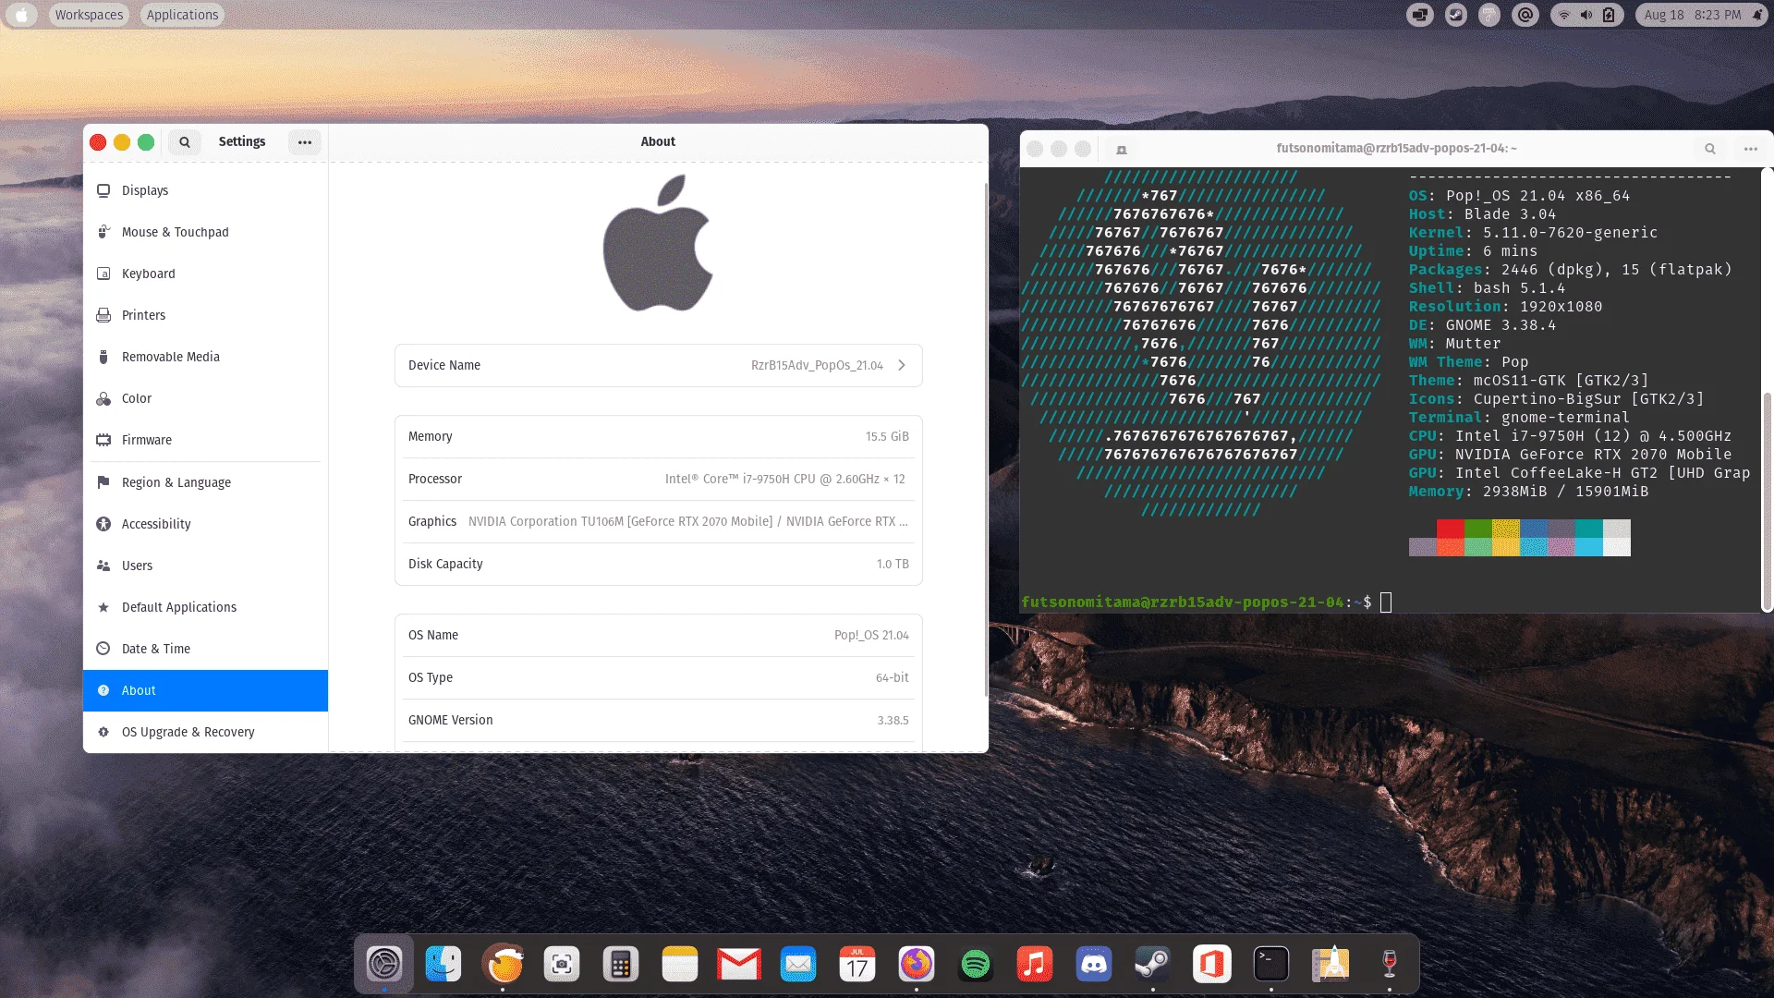Click the Device Name row

tap(658, 365)
